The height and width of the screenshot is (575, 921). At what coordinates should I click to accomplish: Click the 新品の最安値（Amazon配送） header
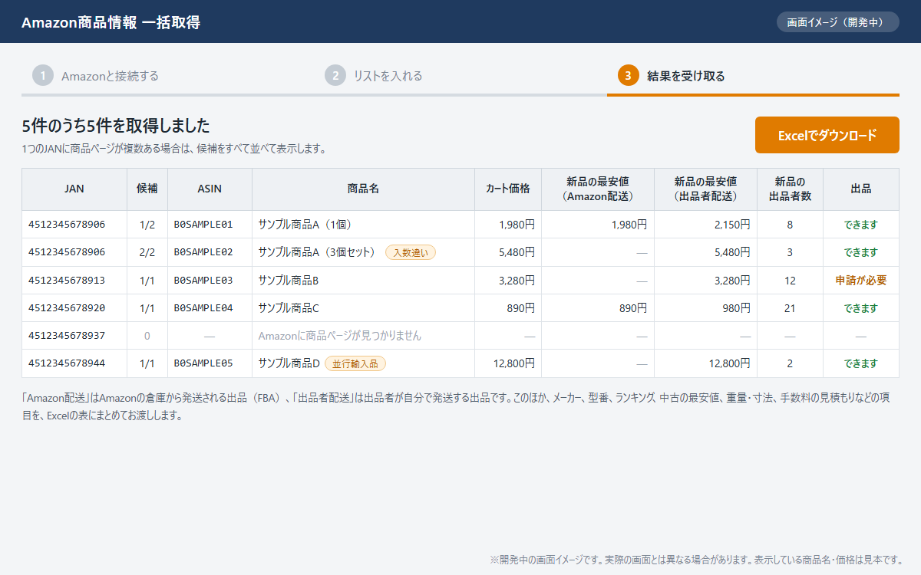(x=598, y=189)
